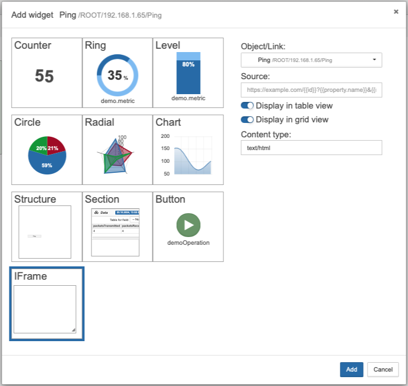Choose the Radial widget tile
Screen dimensions: 408x386
tap(118, 150)
